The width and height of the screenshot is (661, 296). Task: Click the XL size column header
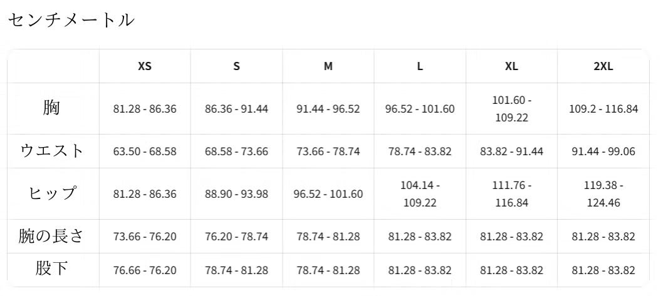(x=511, y=66)
